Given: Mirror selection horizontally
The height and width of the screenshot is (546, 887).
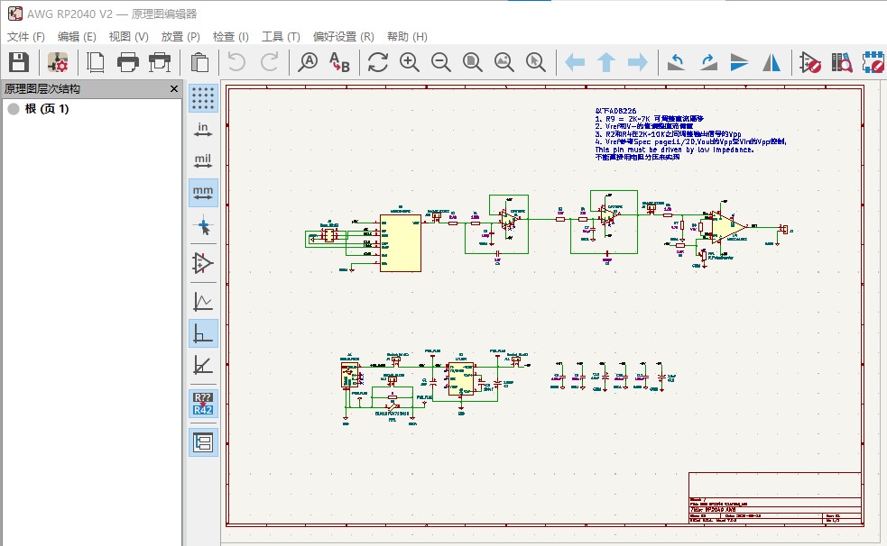Looking at the screenshot, I should coord(771,62).
